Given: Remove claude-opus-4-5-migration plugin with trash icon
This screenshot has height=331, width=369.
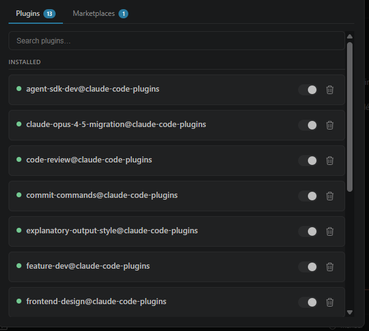Looking at the screenshot, I should click(x=330, y=125).
